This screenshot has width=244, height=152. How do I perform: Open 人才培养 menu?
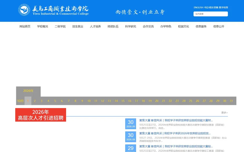[x=95, y=26]
